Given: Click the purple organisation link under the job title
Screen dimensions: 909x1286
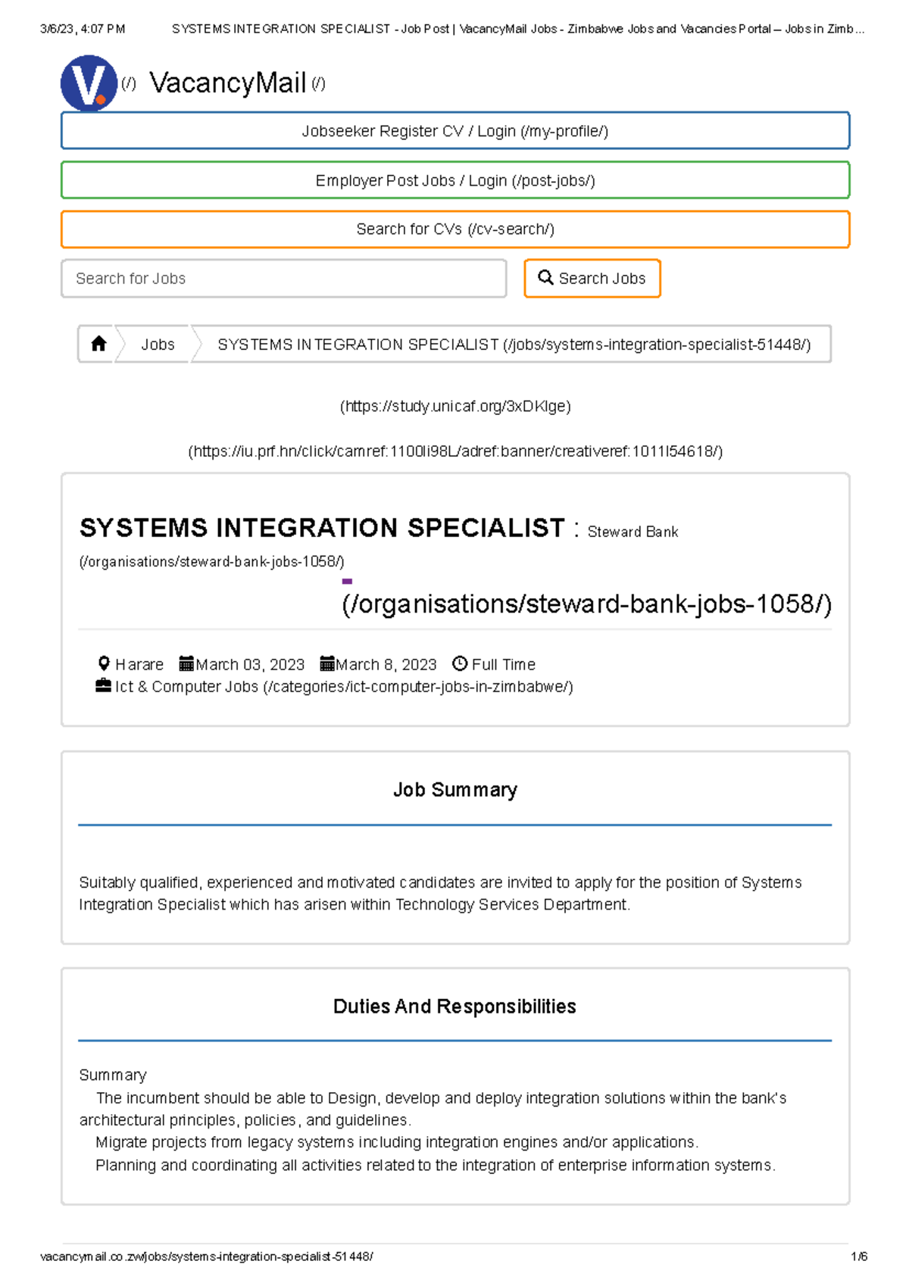Looking at the screenshot, I should 585,604.
